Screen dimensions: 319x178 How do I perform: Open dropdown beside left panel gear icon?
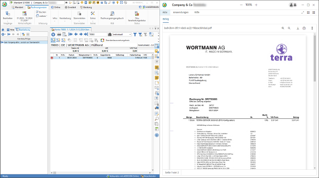click(5, 34)
